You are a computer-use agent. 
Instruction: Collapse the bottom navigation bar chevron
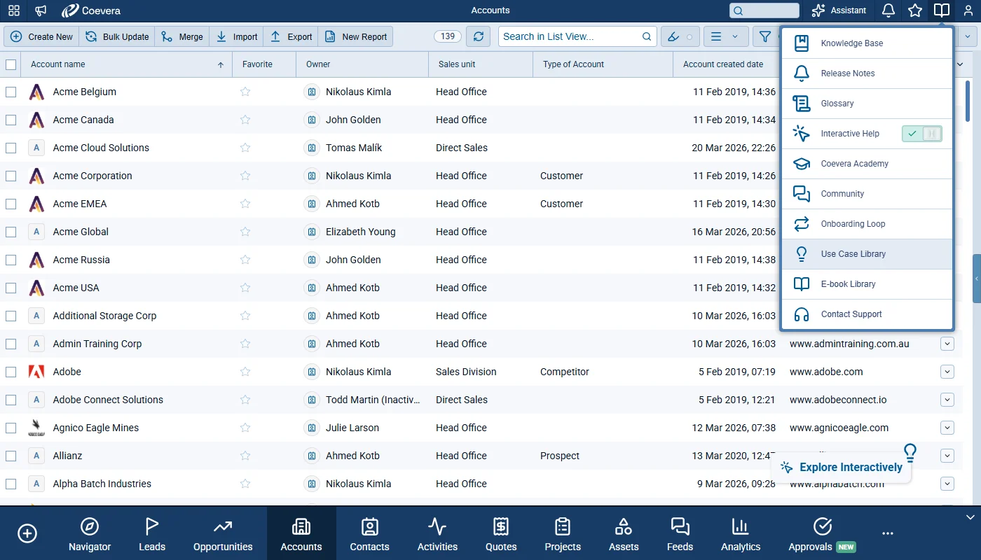[x=970, y=517]
